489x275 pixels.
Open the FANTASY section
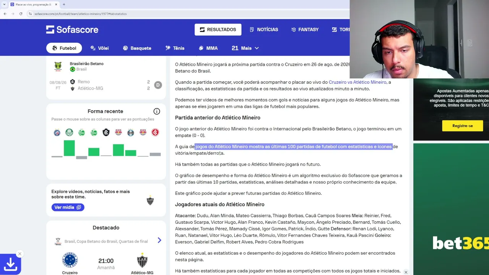click(x=305, y=29)
